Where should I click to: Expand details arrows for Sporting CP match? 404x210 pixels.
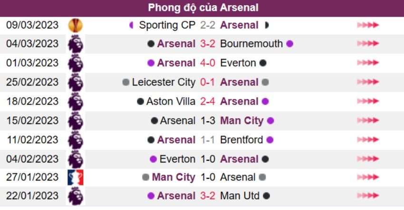coord(368,25)
